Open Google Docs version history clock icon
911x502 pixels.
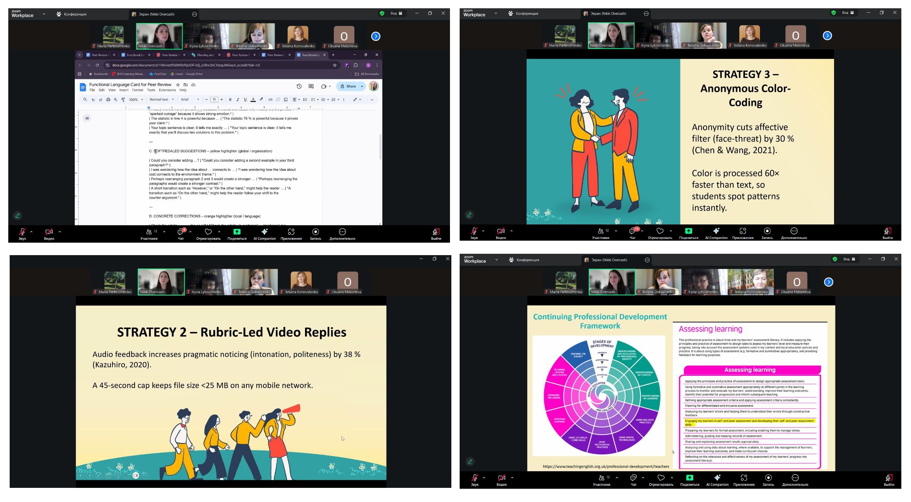pyautogui.click(x=299, y=86)
